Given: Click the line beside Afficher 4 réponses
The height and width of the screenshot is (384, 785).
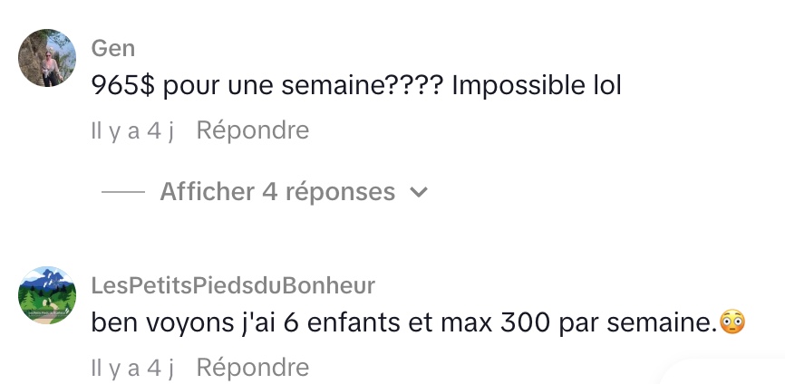Looking at the screenshot, I should pos(123,193).
